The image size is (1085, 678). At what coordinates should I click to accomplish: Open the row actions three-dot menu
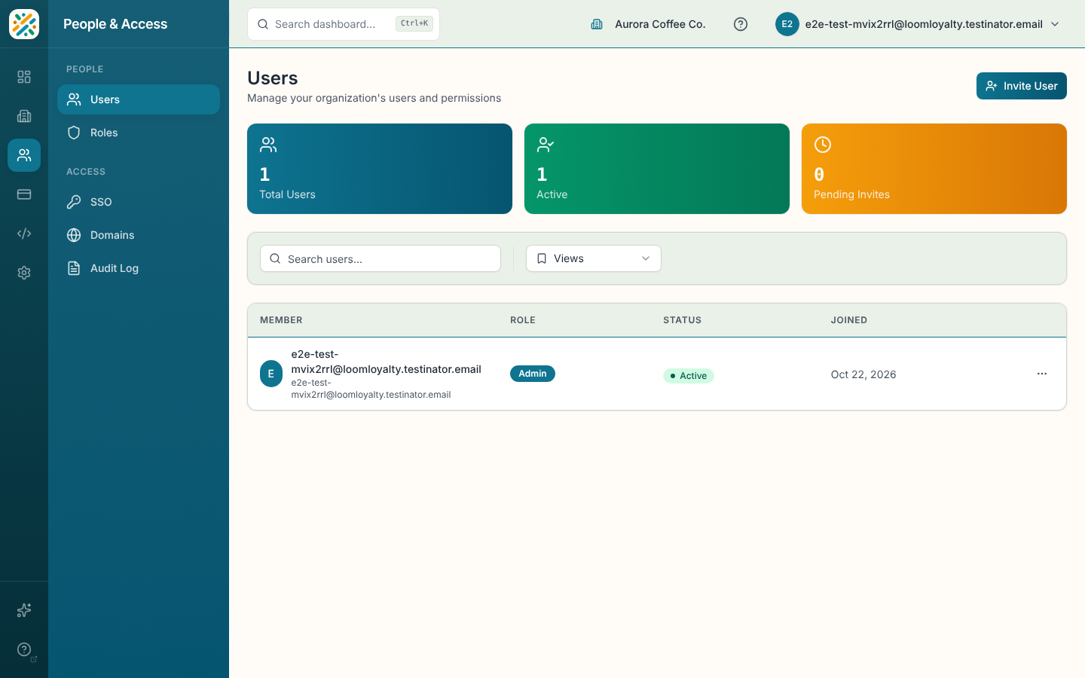point(1042,374)
